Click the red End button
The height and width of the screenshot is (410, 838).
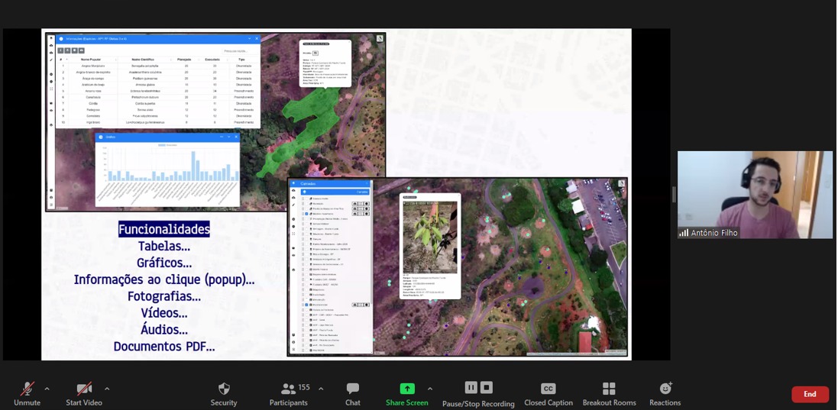(810, 394)
